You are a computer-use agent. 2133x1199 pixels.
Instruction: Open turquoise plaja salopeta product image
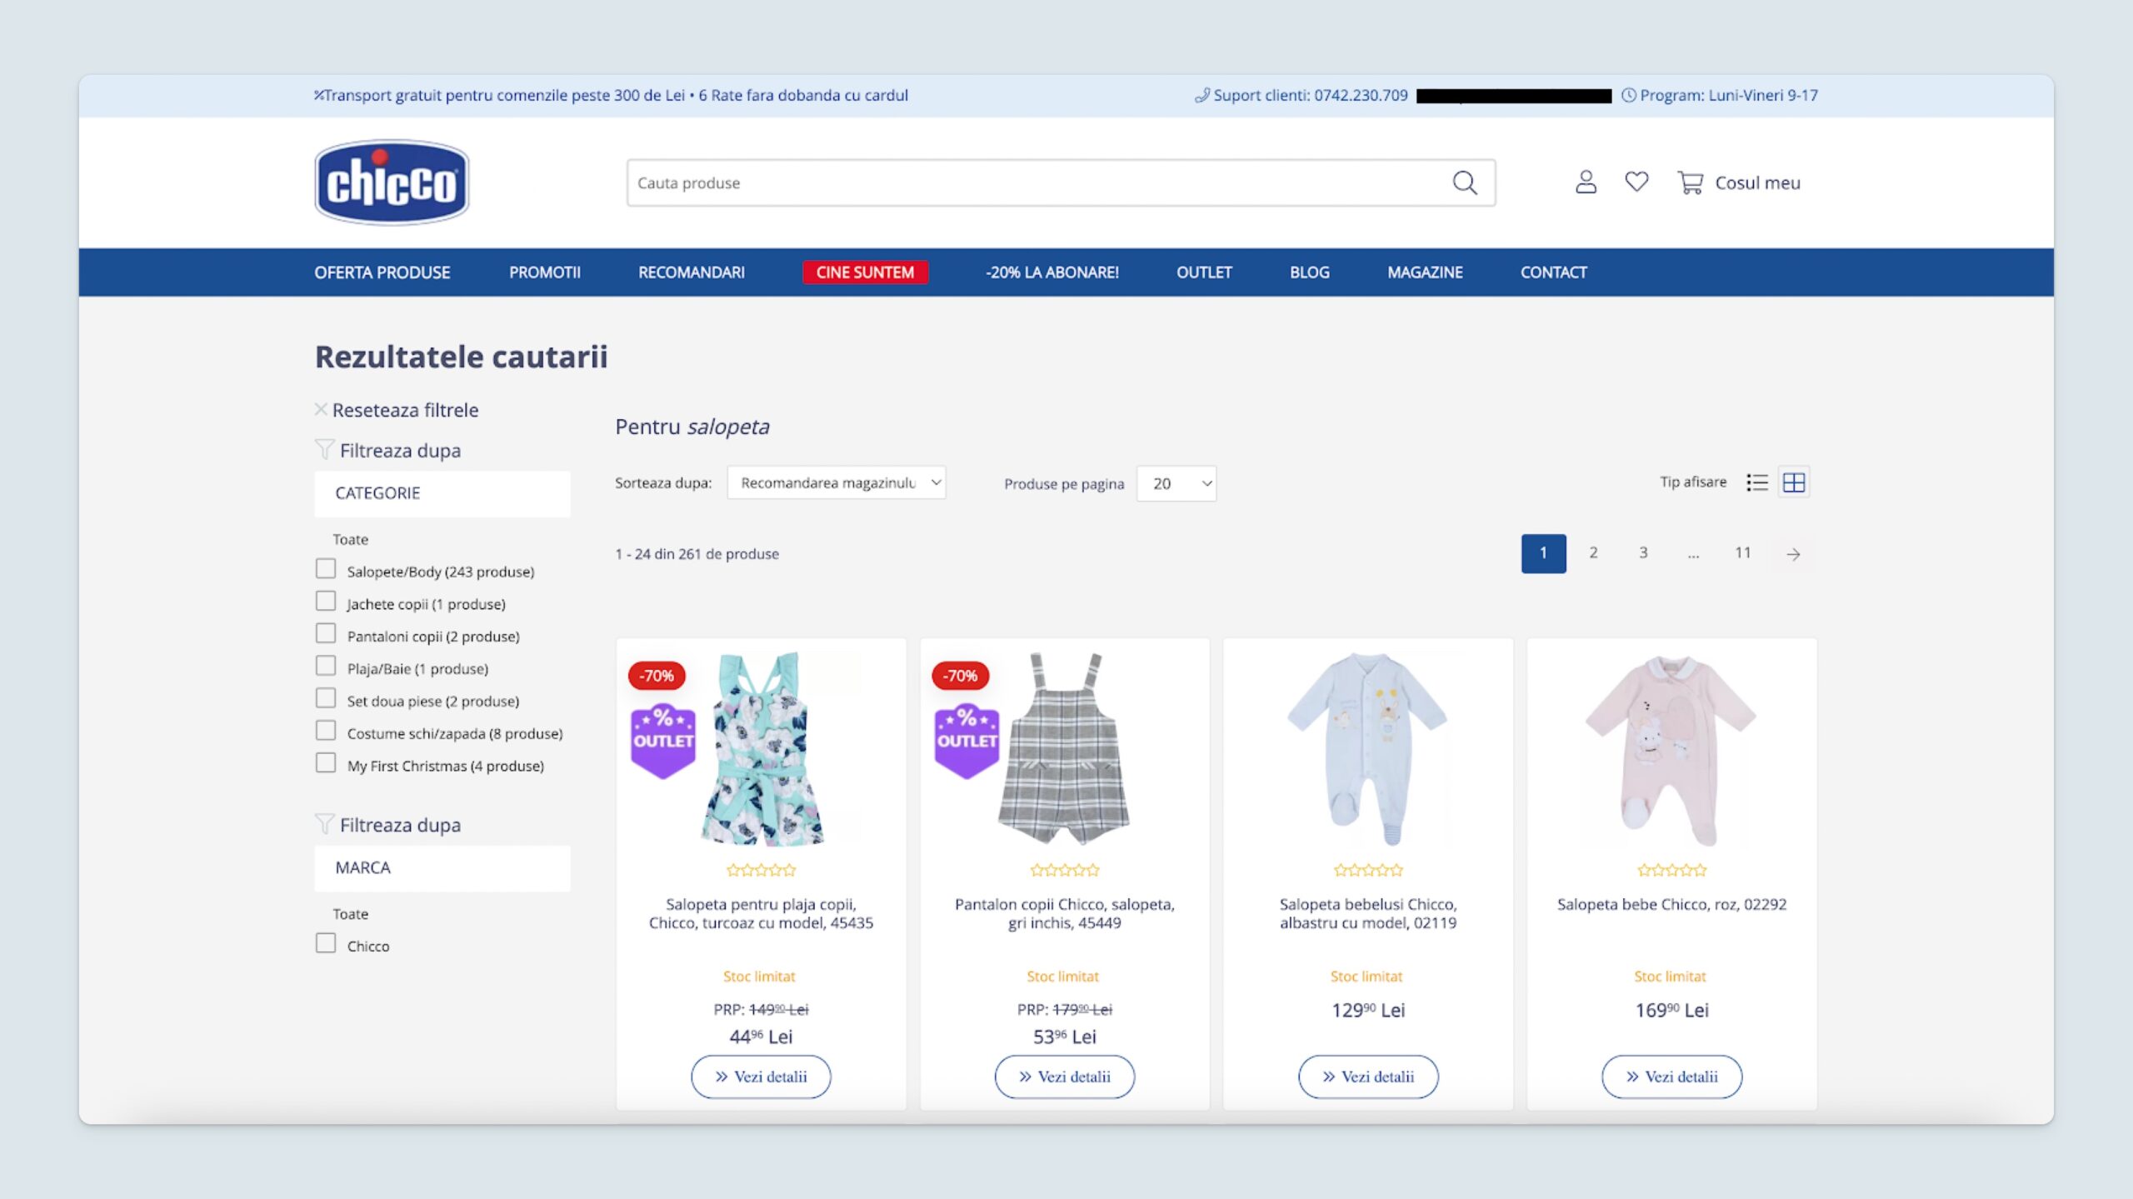click(x=761, y=748)
